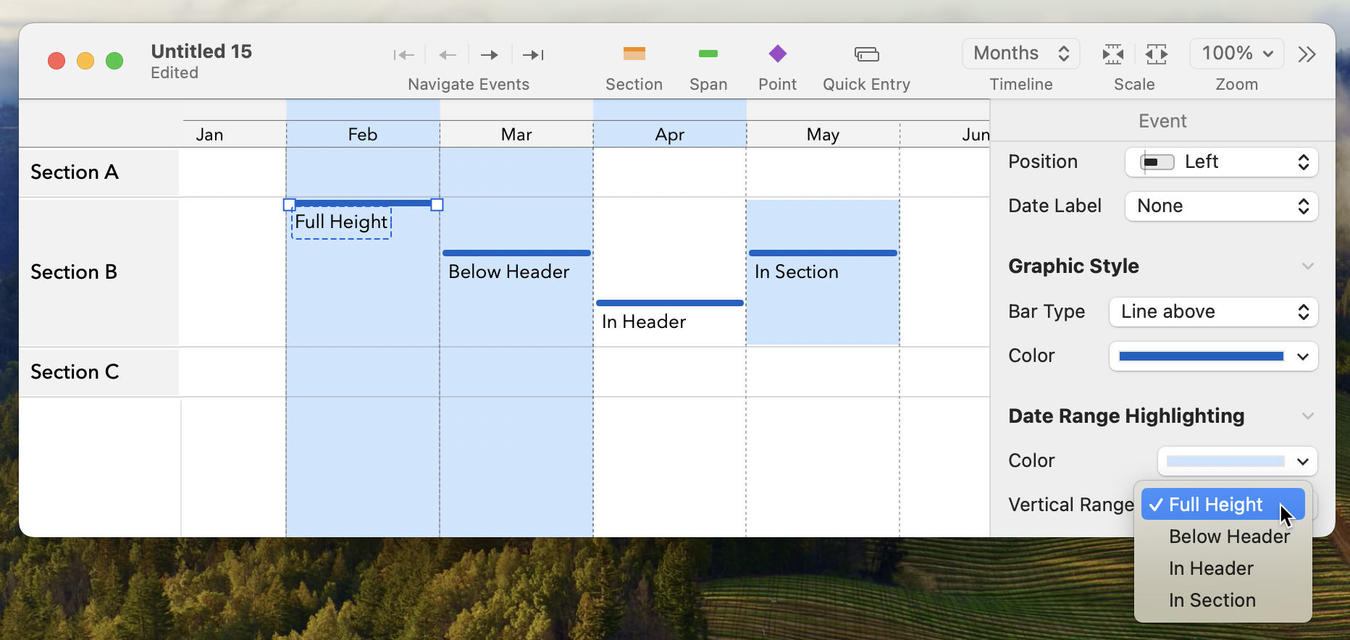Click the scale compress icon
This screenshot has width=1350, height=640.
1112,54
